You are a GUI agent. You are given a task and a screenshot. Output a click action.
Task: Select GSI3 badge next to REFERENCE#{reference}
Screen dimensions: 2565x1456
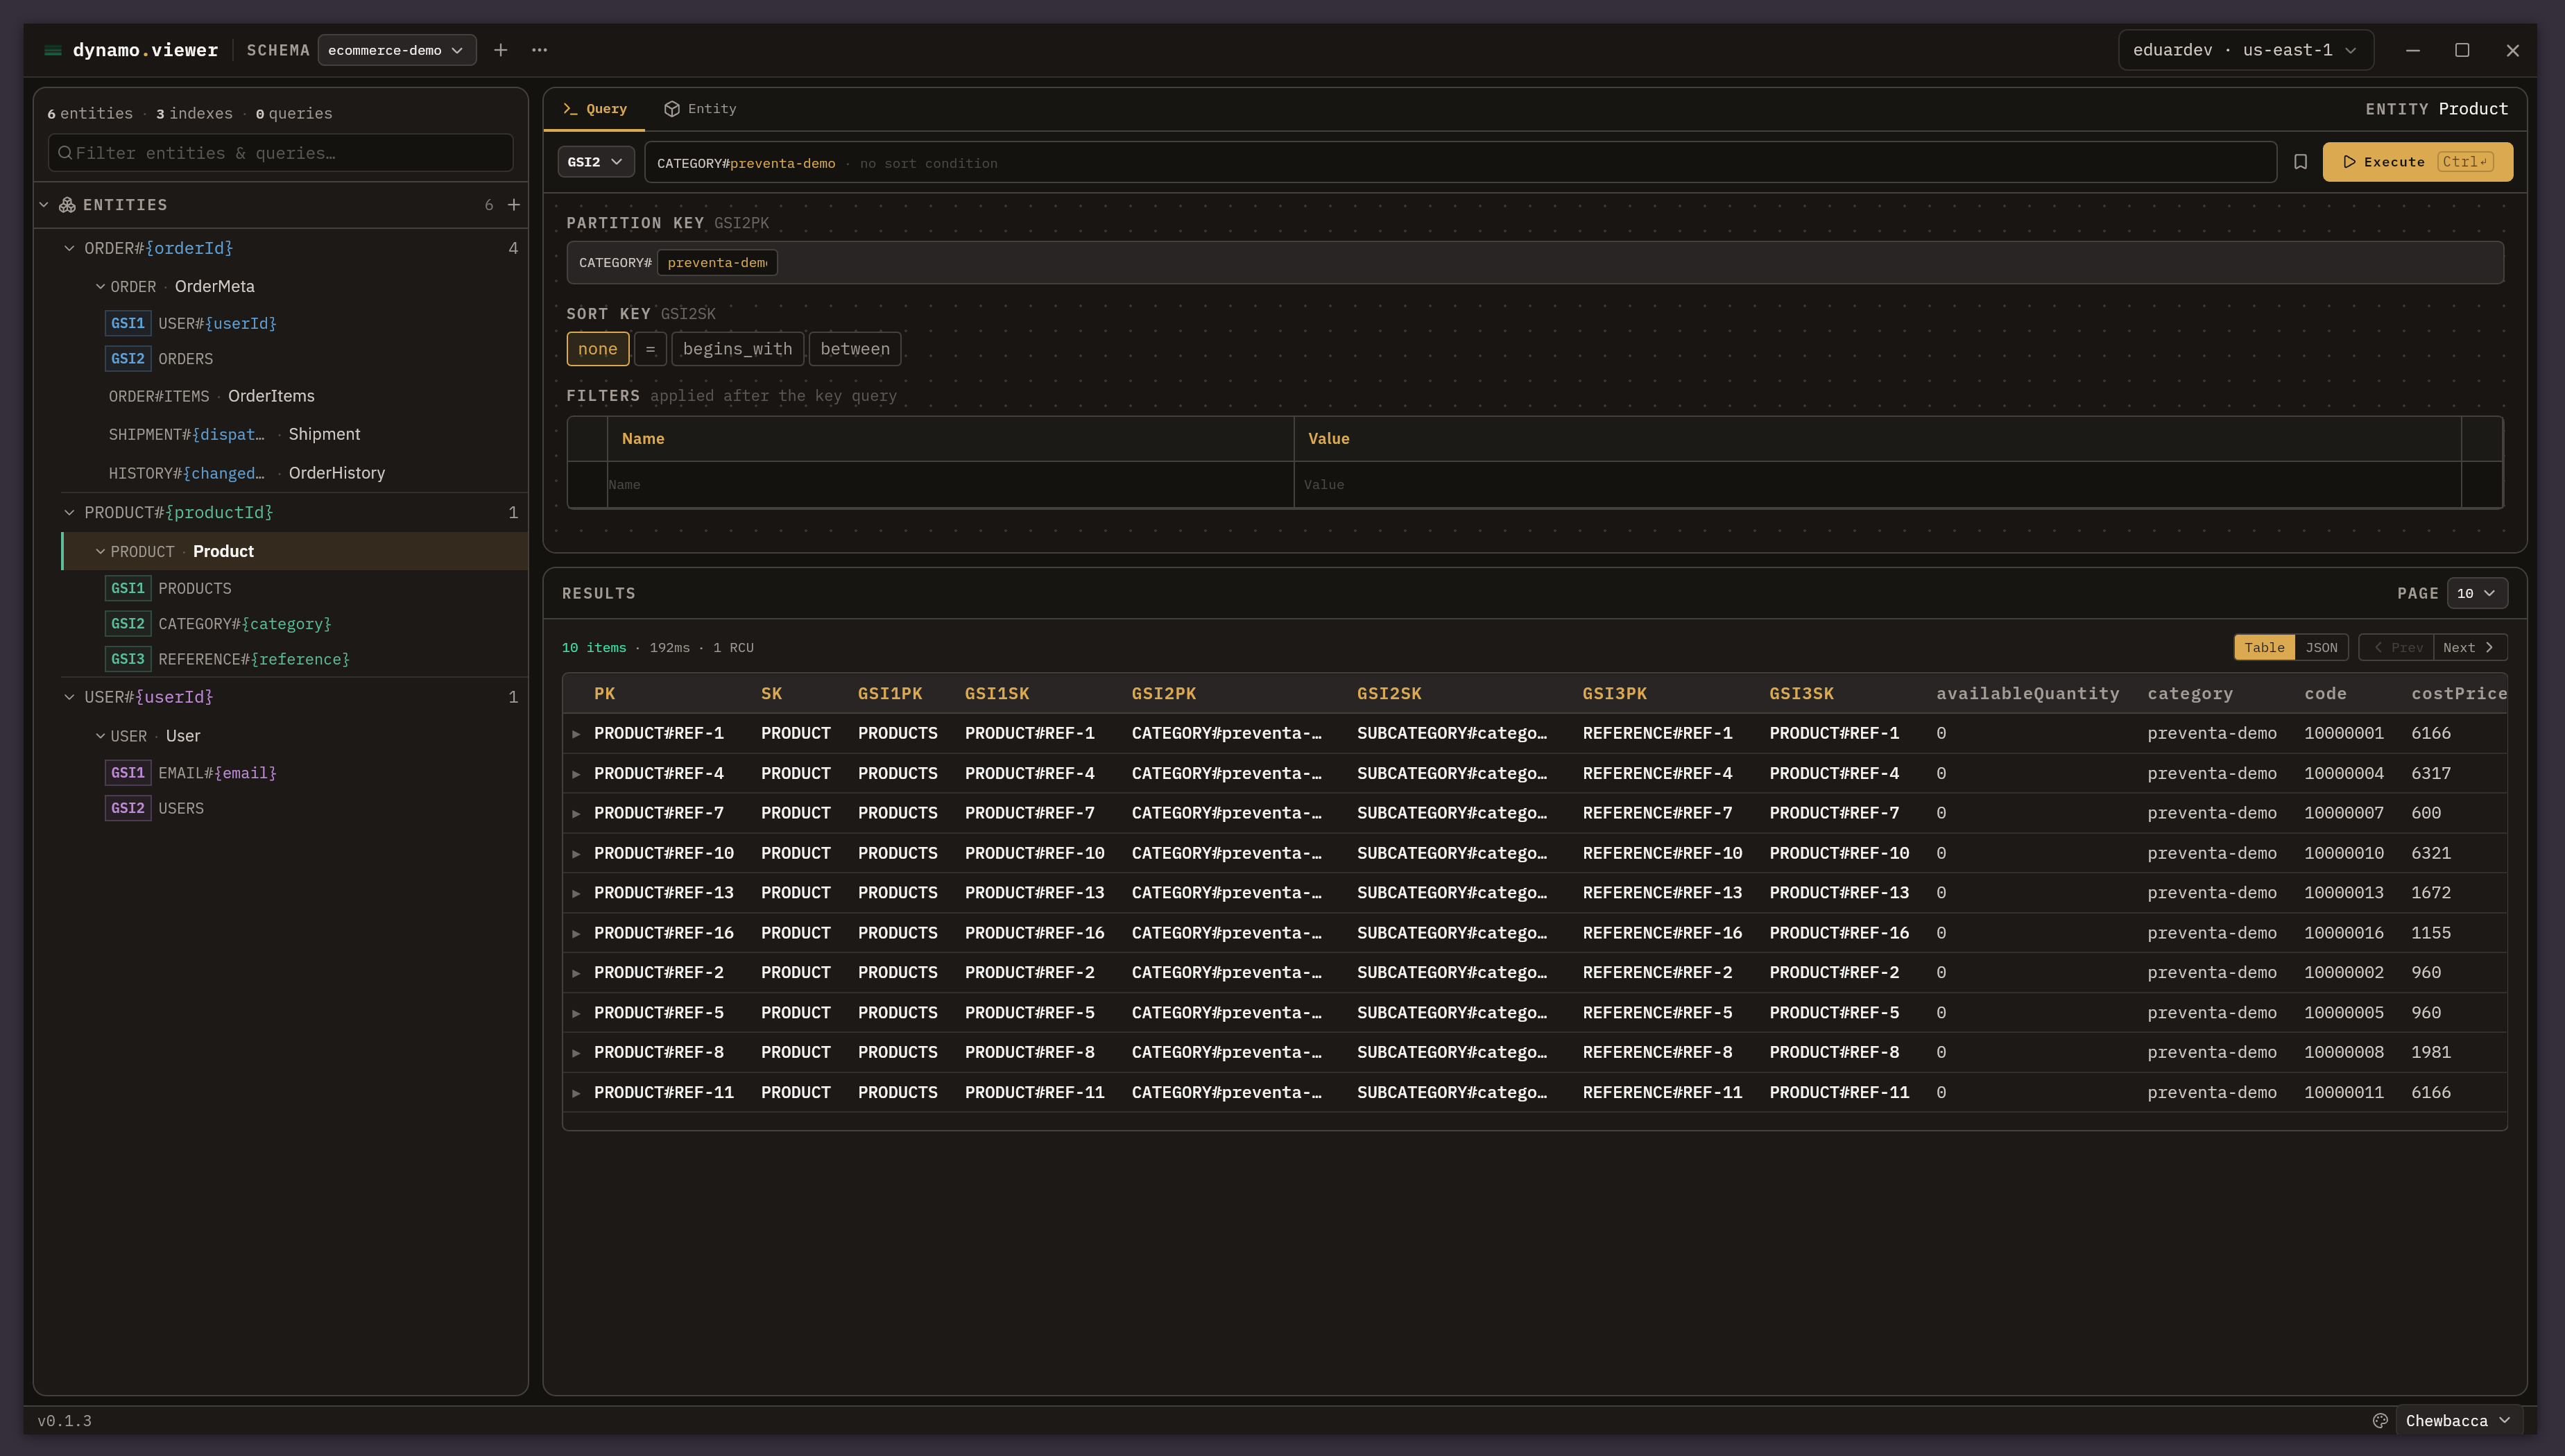pyautogui.click(x=128, y=659)
